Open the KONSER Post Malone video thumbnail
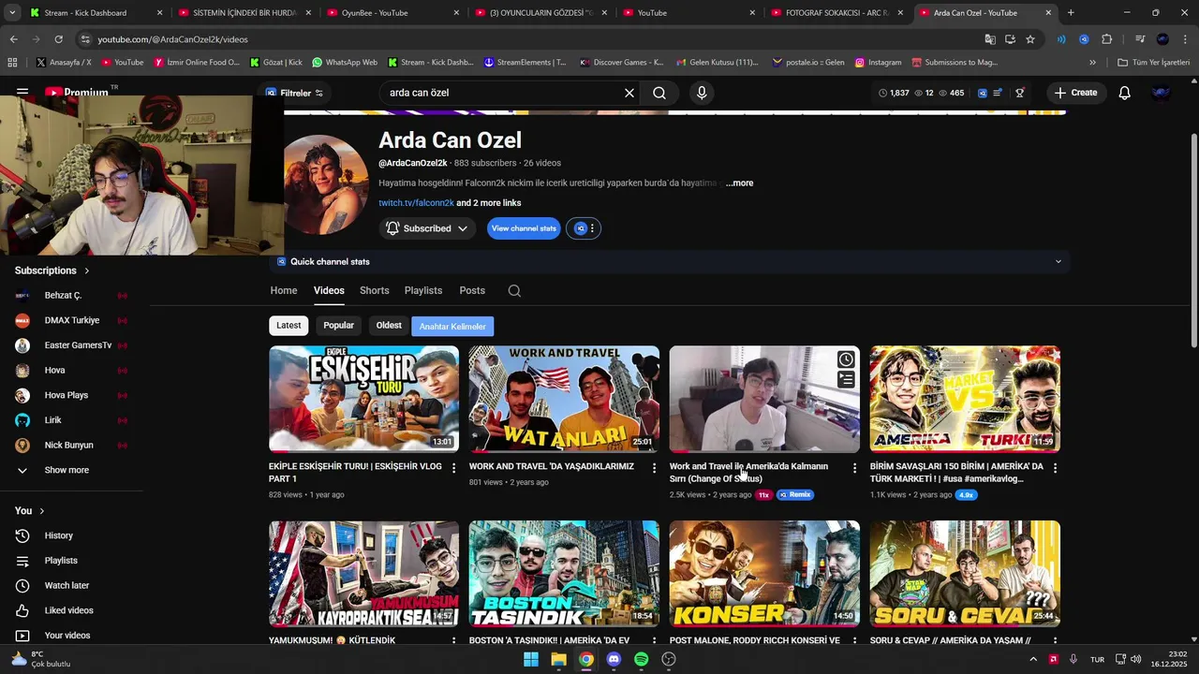1199x674 pixels. (x=764, y=574)
